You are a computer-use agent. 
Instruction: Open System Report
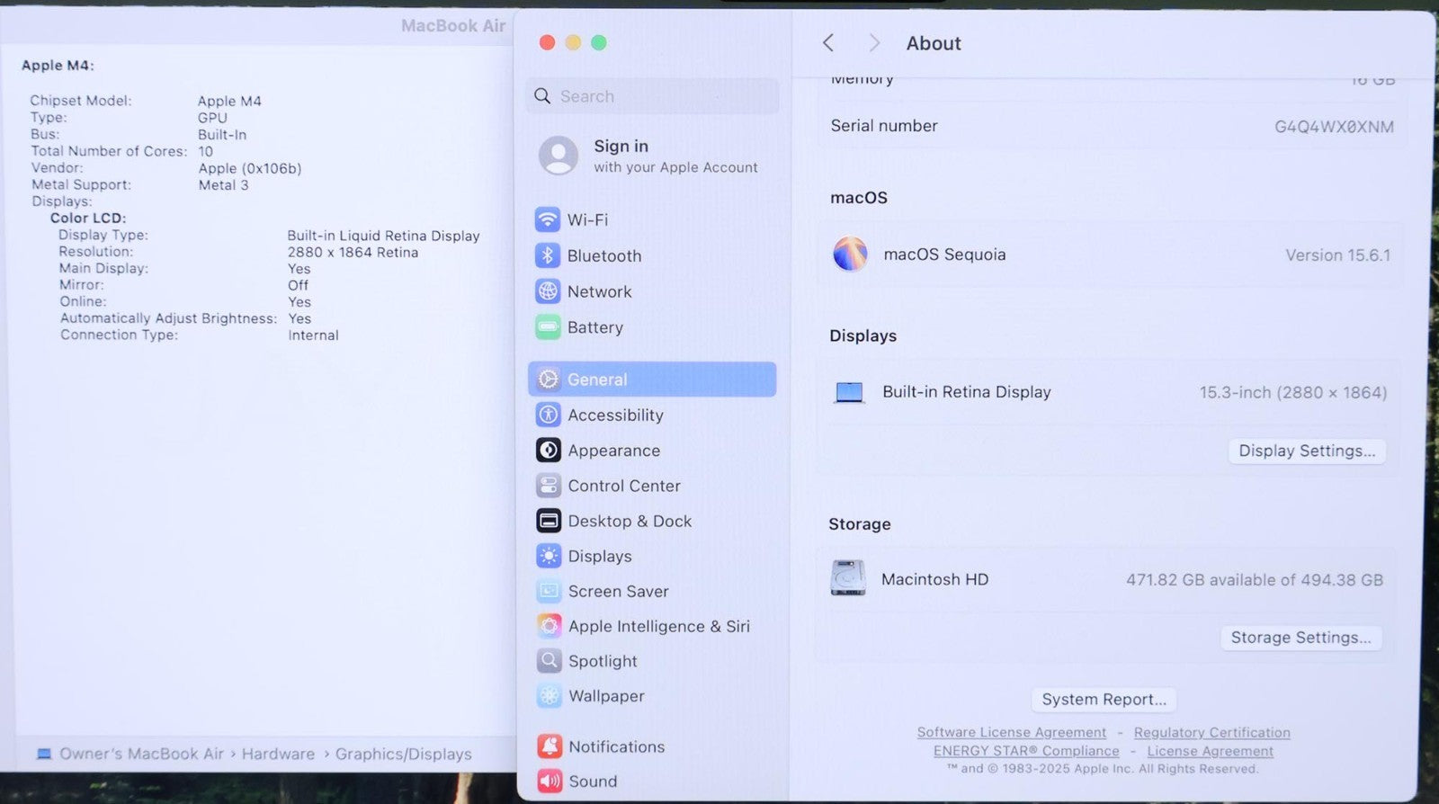[1104, 699]
